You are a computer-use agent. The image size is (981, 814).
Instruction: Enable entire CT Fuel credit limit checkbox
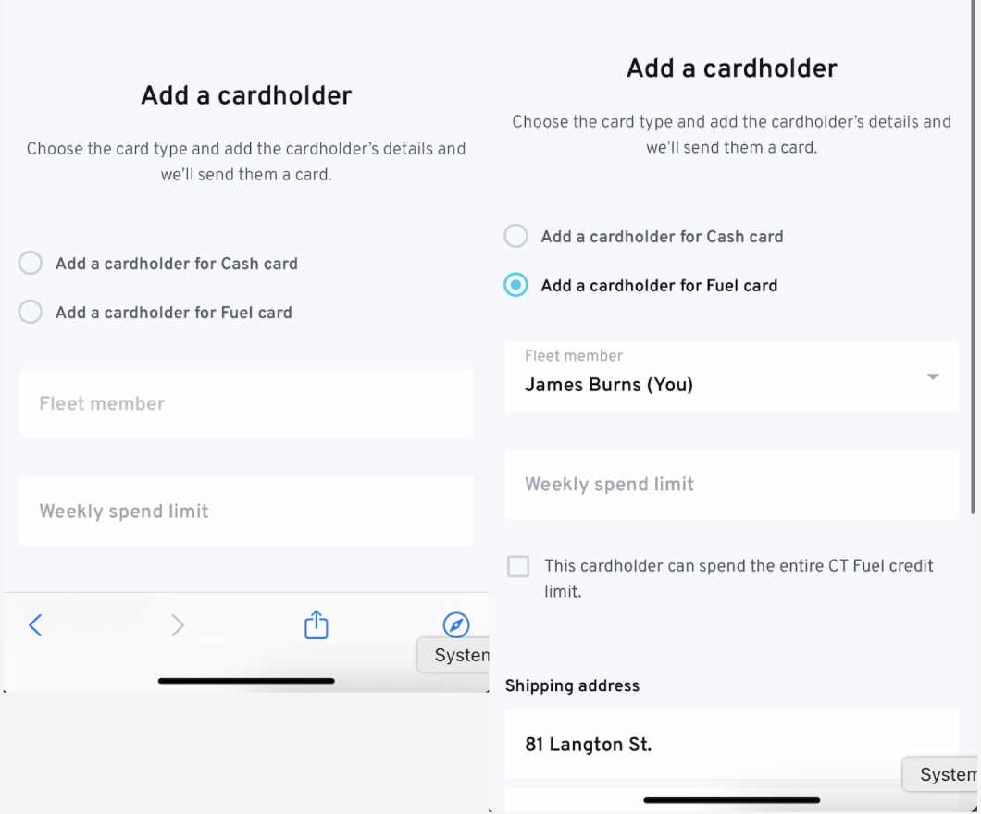point(518,566)
